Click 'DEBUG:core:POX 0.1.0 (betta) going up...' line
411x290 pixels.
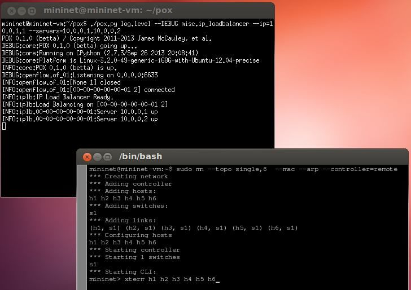tap(69, 46)
